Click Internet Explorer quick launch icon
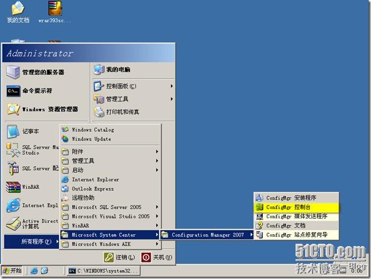This screenshot has height=279, width=371. (34, 270)
